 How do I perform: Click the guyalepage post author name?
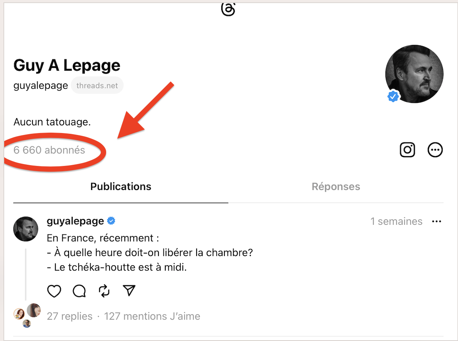pos(75,221)
